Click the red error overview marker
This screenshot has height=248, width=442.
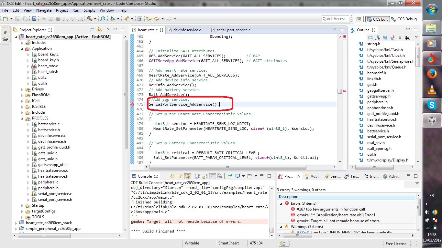[x=345, y=37]
